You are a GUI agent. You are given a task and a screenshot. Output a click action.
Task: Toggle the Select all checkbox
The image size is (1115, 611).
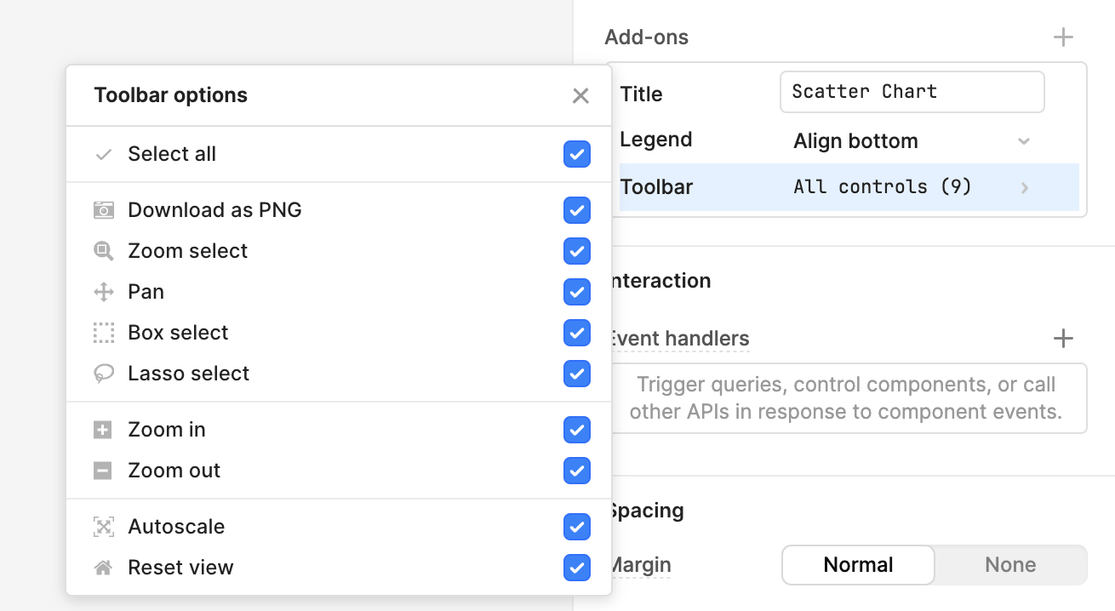[x=577, y=154]
